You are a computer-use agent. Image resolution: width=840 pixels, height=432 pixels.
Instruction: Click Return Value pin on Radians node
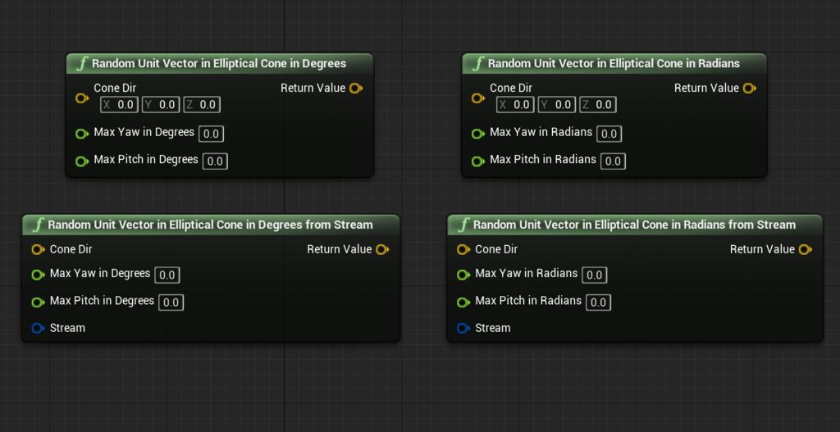[x=750, y=89]
